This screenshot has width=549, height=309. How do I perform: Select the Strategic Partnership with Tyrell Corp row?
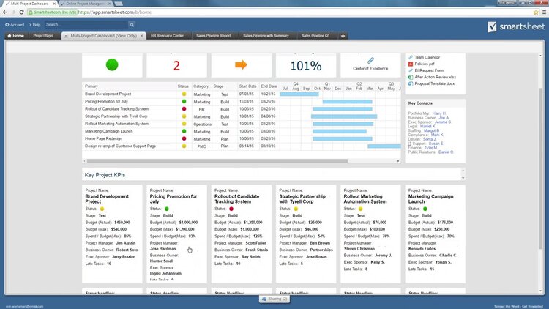(242, 116)
